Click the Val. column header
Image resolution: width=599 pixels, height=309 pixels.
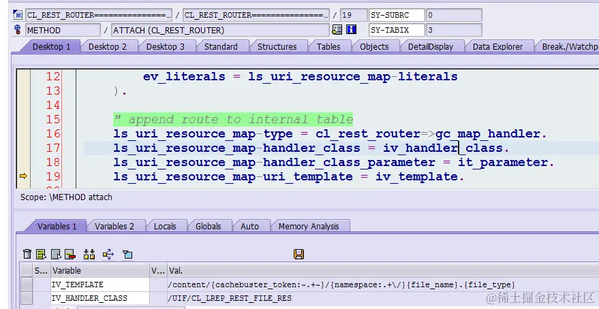click(x=383, y=270)
